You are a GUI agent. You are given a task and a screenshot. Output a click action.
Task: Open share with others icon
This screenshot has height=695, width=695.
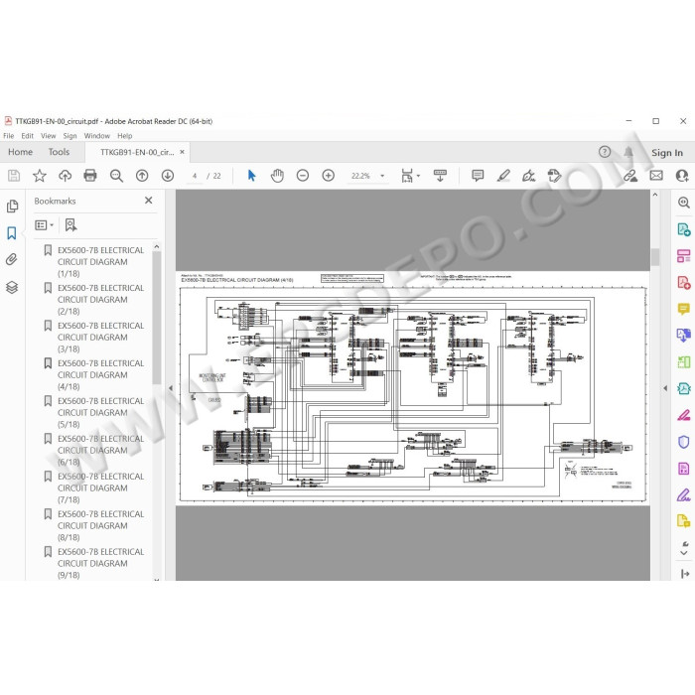[x=682, y=176]
